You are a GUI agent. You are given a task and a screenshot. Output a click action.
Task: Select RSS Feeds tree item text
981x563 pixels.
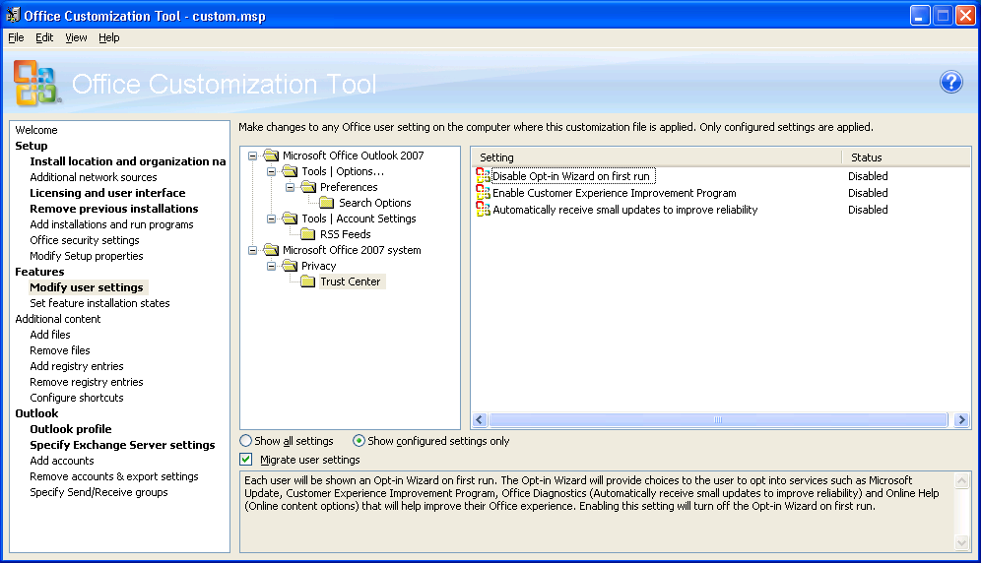[346, 234]
